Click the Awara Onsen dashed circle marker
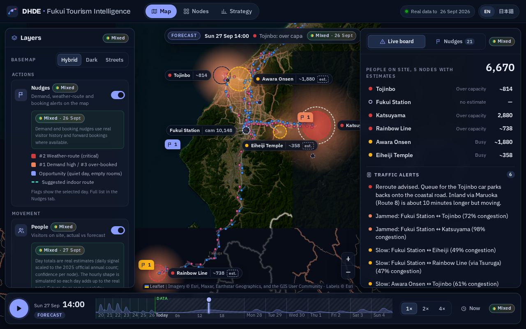Image resolution: width=526 pixels, height=329 pixels. pos(239,79)
